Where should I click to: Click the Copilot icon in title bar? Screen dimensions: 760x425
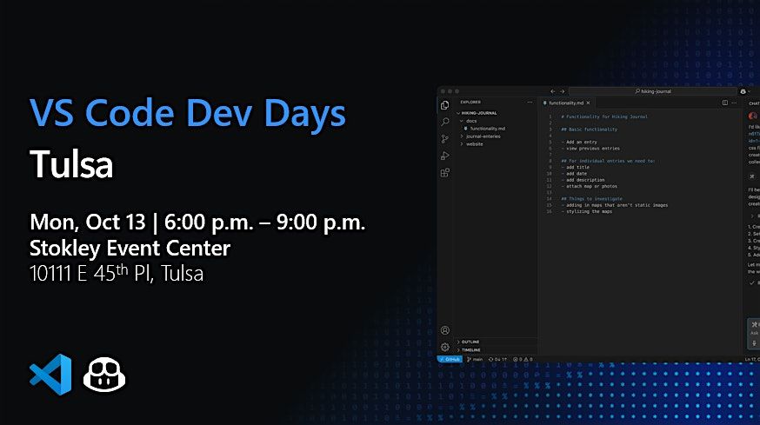743,91
